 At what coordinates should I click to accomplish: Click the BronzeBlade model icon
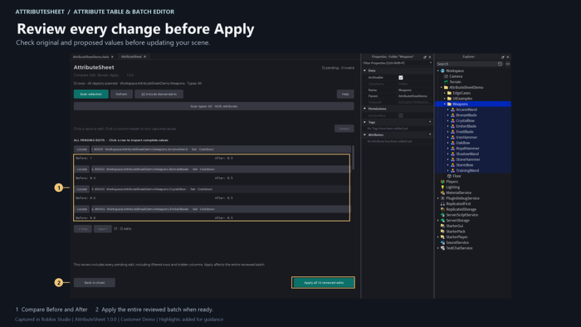(x=453, y=115)
